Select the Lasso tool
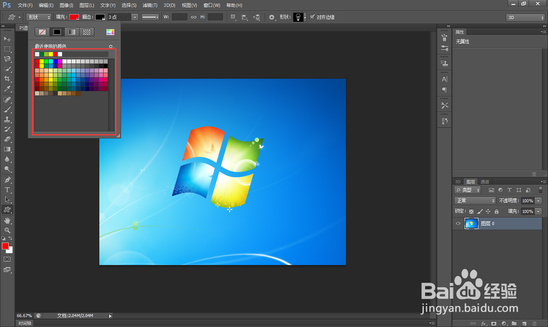 [7, 59]
